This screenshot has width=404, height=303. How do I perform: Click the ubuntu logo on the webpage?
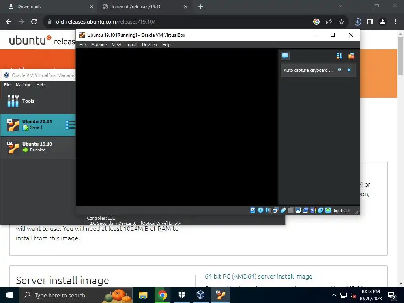click(30, 40)
